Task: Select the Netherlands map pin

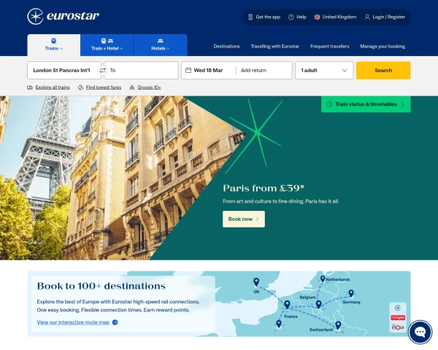Action: pyautogui.click(x=323, y=279)
